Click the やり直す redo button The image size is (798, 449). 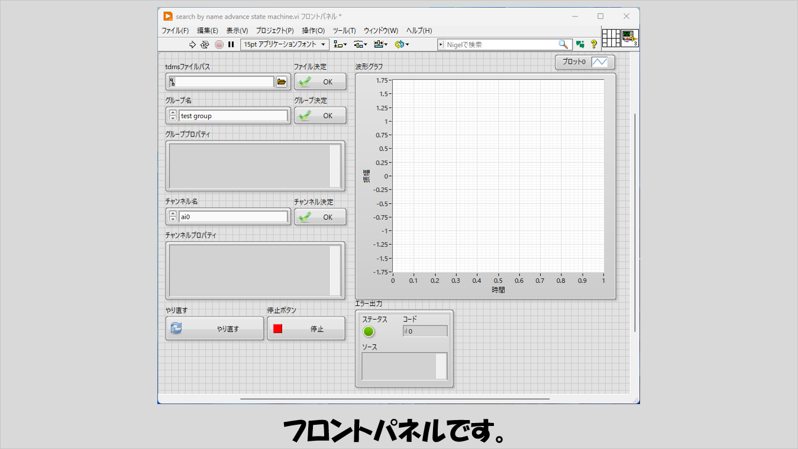214,328
